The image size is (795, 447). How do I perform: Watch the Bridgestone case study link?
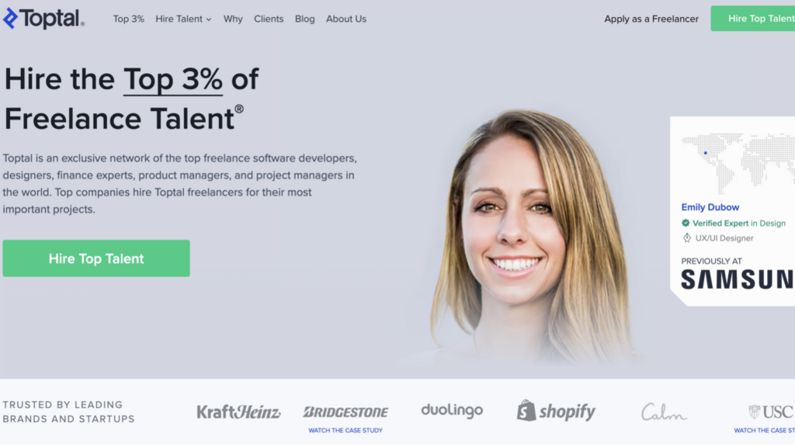345,430
